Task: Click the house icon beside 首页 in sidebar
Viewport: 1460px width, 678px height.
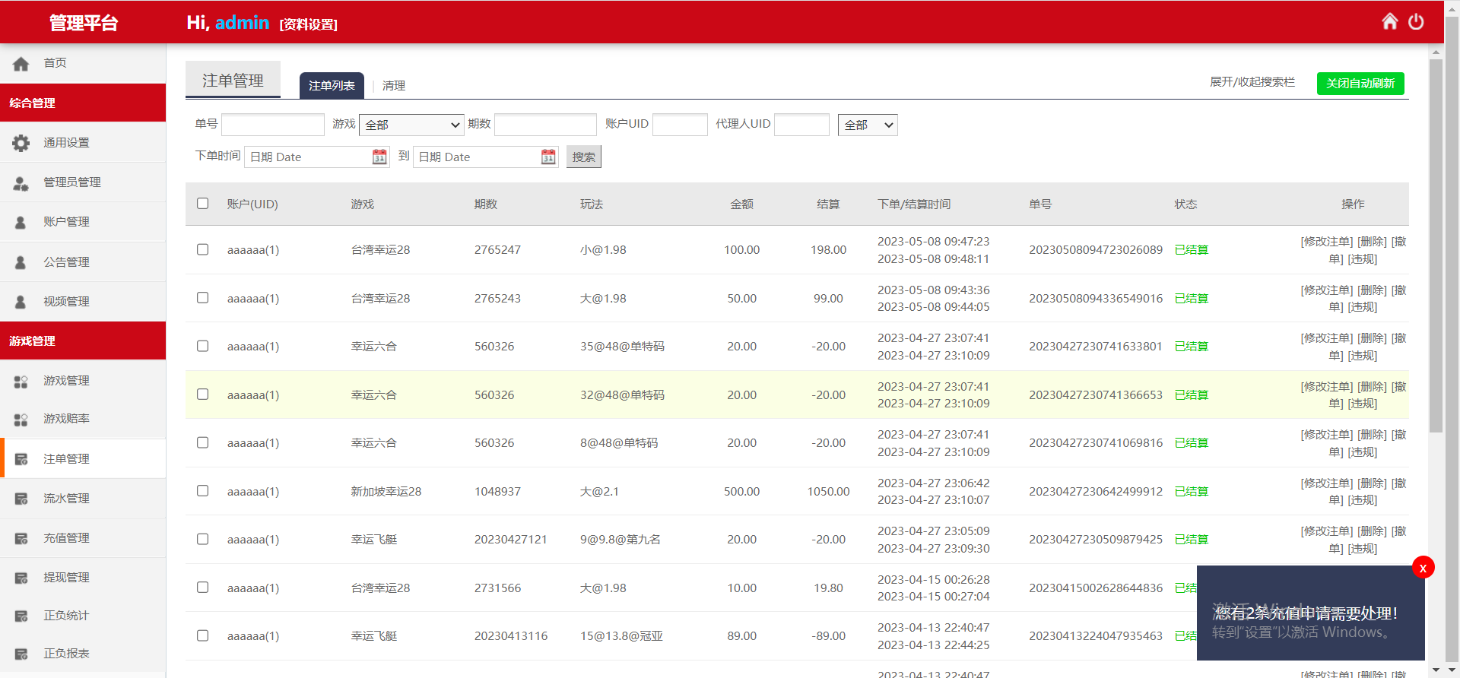Action: [21, 63]
